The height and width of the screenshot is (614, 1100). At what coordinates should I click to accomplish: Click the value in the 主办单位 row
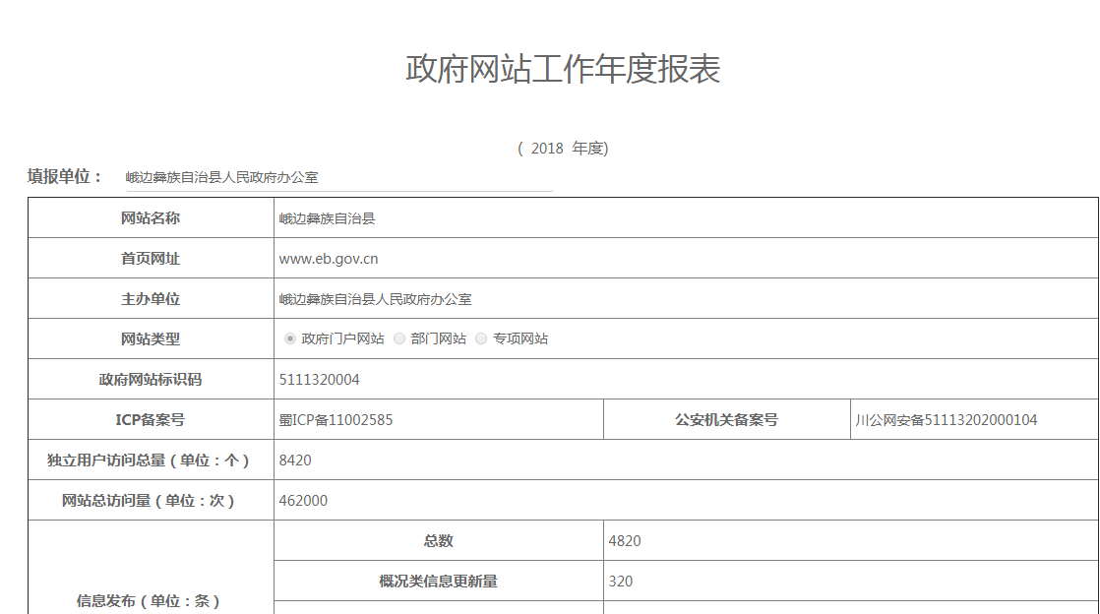tap(375, 299)
